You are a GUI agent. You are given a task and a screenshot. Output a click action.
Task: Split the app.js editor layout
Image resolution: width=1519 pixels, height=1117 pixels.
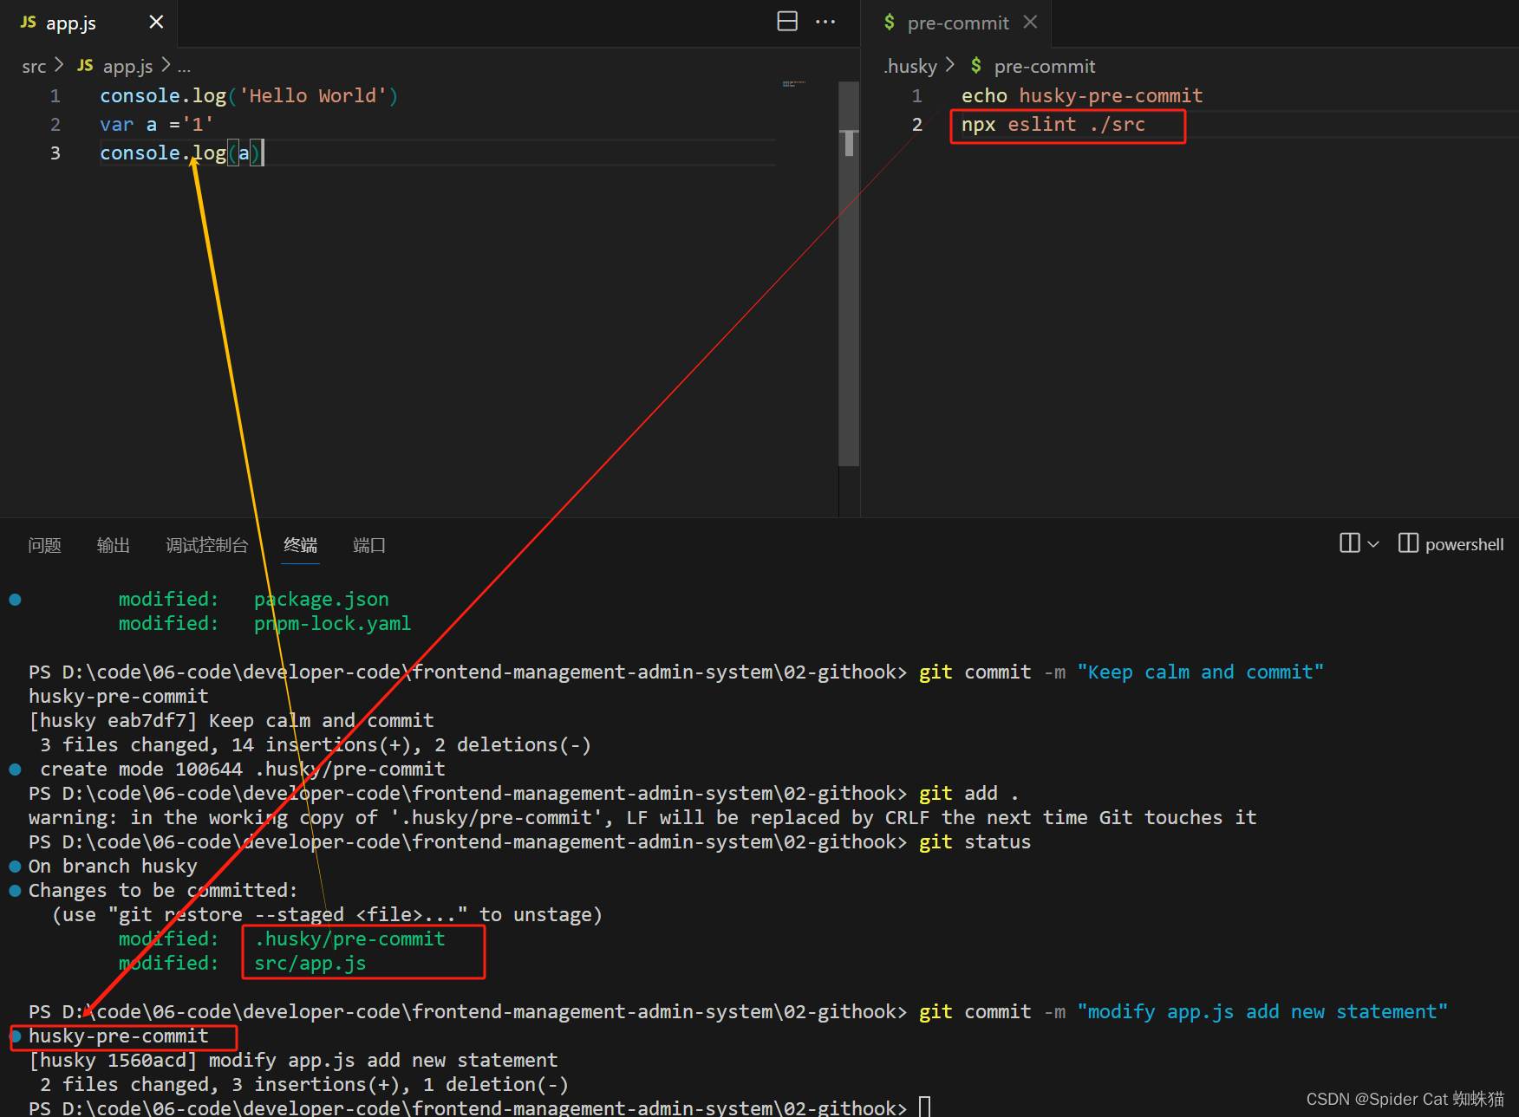click(x=787, y=22)
